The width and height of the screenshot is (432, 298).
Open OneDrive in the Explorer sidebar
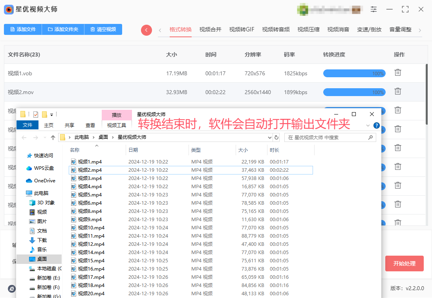pos(40,181)
